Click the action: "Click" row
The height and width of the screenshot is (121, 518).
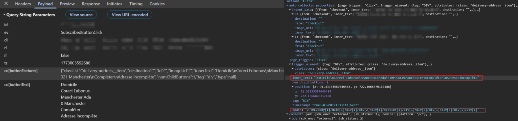(x=300, y=1)
